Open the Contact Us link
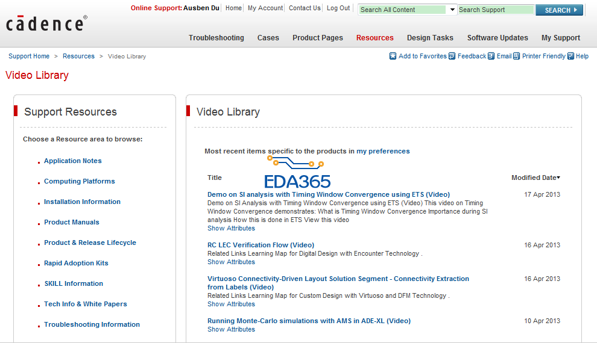Image resolution: width=597 pixels, height=343 pixels. 305,8
